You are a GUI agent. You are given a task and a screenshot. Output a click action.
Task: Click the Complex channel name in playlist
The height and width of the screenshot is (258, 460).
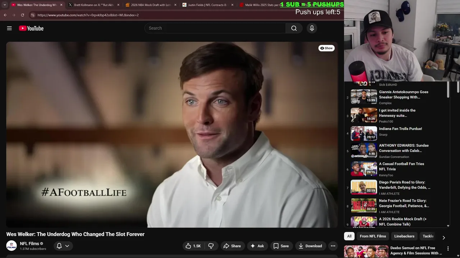click(x=385, y=103)
